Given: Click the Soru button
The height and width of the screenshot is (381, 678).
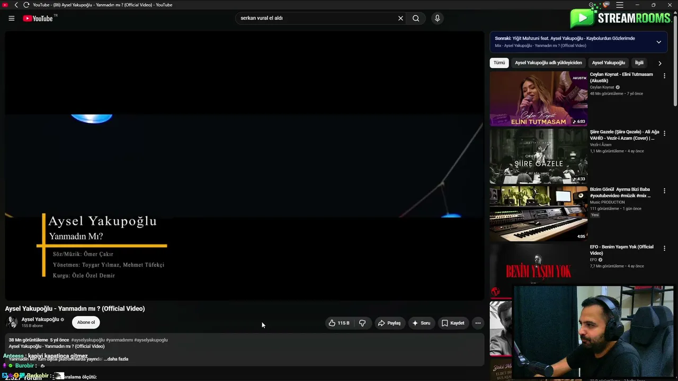Looking at the screenshot, I should point(421,323).
